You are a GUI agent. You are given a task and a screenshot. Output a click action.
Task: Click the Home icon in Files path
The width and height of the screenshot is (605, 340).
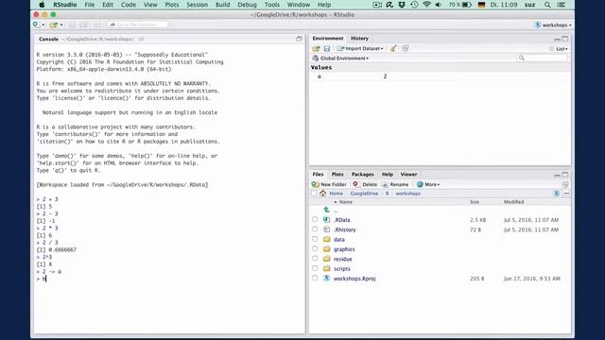[323, 194]
